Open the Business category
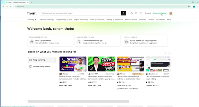Viewport: 199px width, 107px height. (x=142, y=20)
